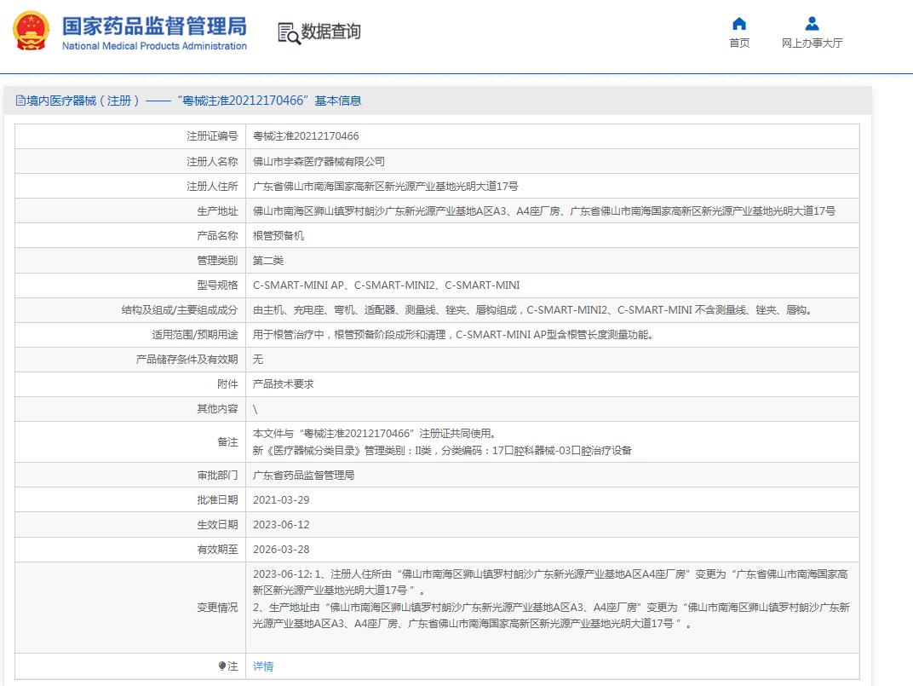Viewport: 913px width, 686px height.
Task: Select the 适用范围/预期用途 description value
Action: [x=452, y=335]
